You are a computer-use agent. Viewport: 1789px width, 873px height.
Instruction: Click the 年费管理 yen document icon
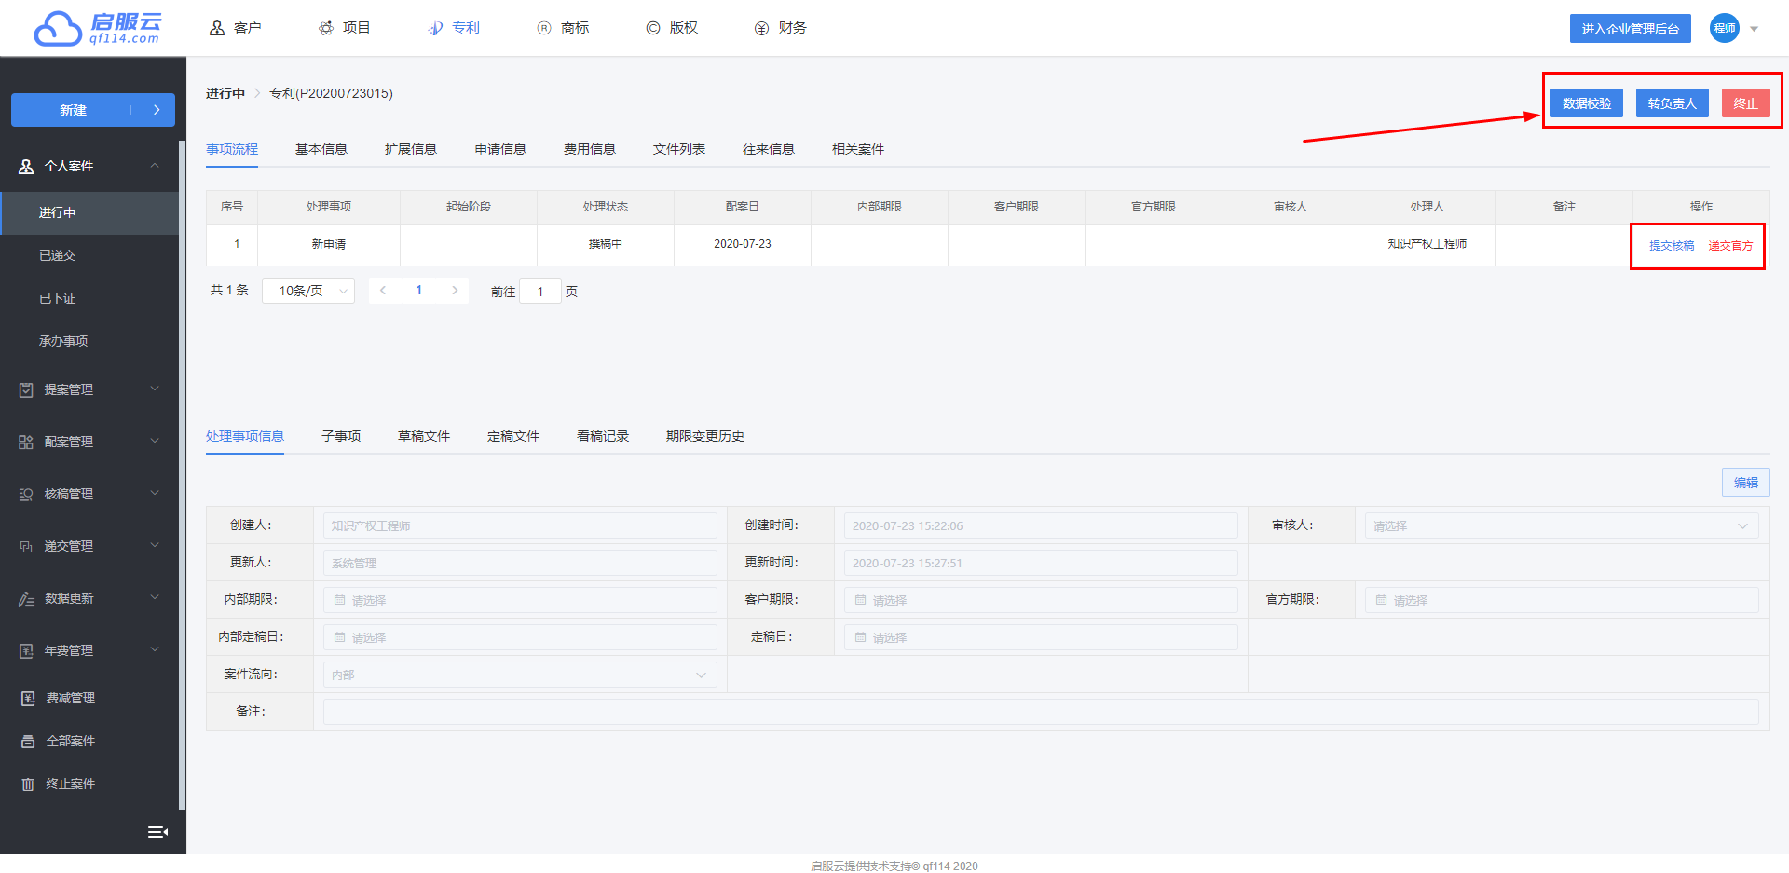click(26, 650)
